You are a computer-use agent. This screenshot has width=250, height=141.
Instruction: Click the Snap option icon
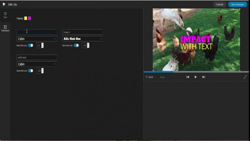[162, 77]
